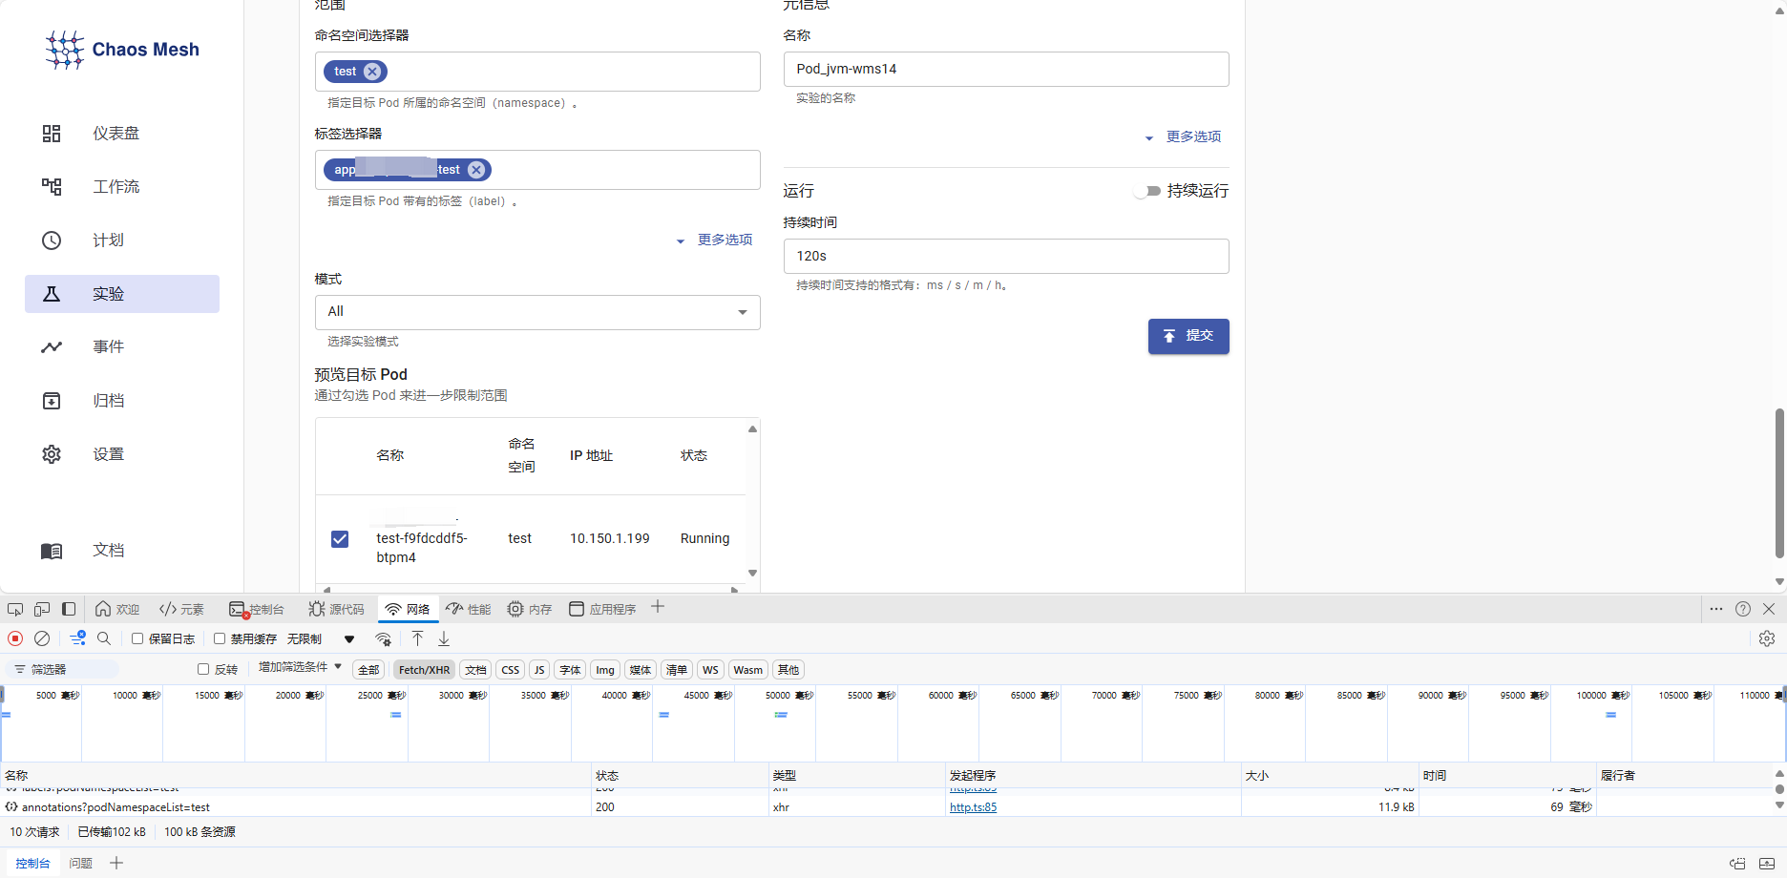
Task: Click the 命名空间选择器 namespace selector field
Action: 537,72
